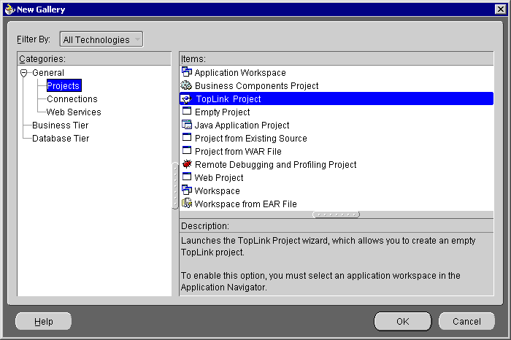This screenshot has height=340, width=511.
Task: Click the New Gallery title bar icon
Action: tap(9, 9)
